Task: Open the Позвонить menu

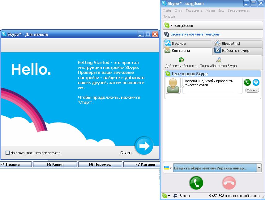Action: [x=194, y=10]
